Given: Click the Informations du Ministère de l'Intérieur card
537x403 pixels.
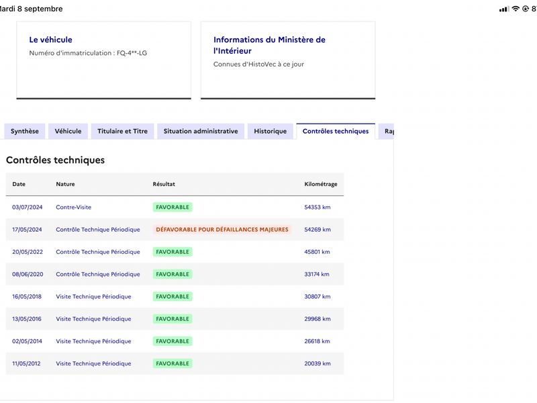Looking at the screenshot, I should [x=288, y=60].
